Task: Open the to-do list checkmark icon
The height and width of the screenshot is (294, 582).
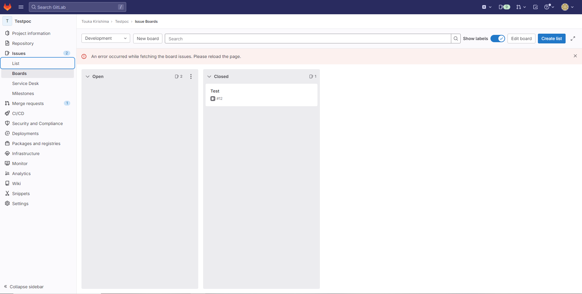Action: click(535, 7)
